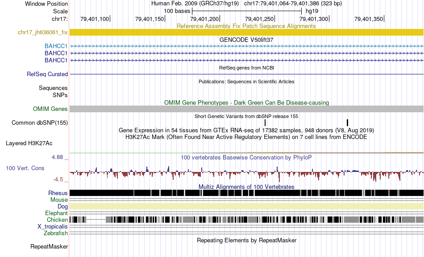Open the GTEx Gene Expression track title

coord(246,130)
